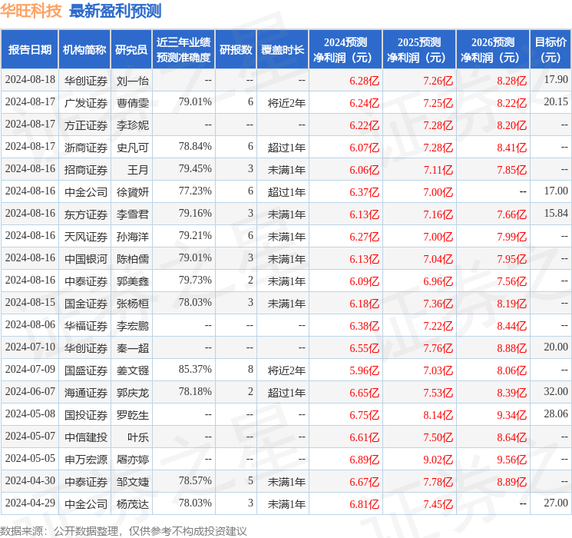
Task: Click target price 32.00
Action: click(556, 391)
